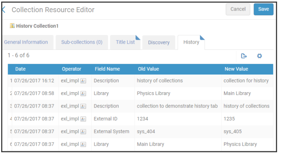Click old value 'Physics Library'

pos(154,93)
